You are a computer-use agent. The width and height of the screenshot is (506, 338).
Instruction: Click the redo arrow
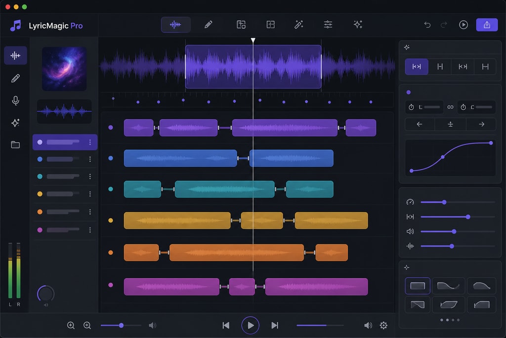point(444,25)
